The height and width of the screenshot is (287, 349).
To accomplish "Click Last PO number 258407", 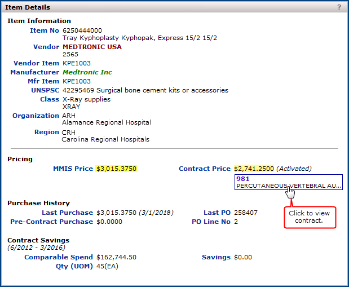I will pyautogui.click(x=246, y=213).
